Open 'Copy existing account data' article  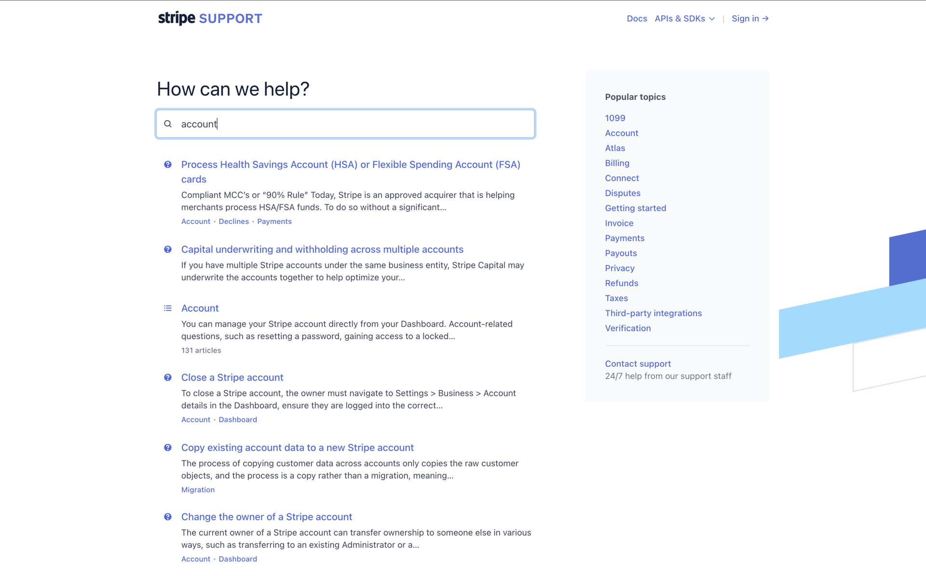(x=297, y=448)
